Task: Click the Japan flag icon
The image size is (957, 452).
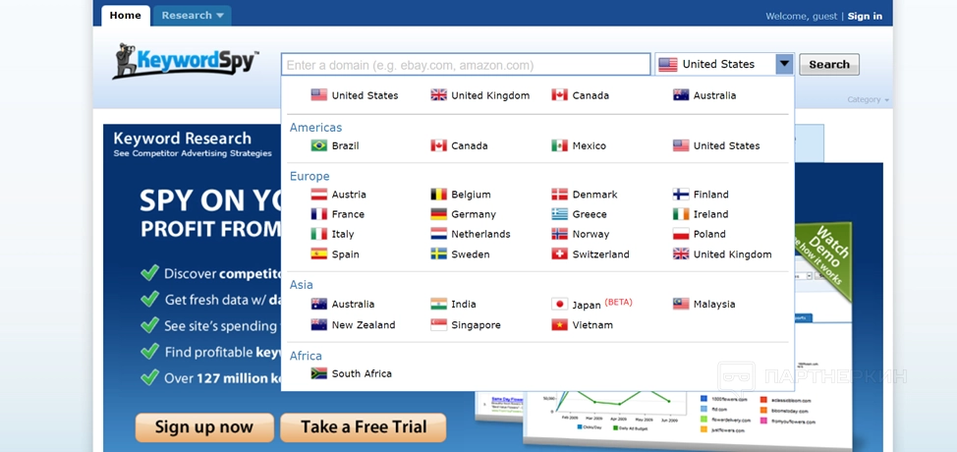Action: 560,304
